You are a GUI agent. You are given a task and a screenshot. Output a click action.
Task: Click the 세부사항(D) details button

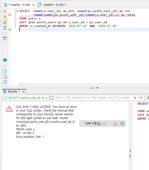click(x=95, y=124)
